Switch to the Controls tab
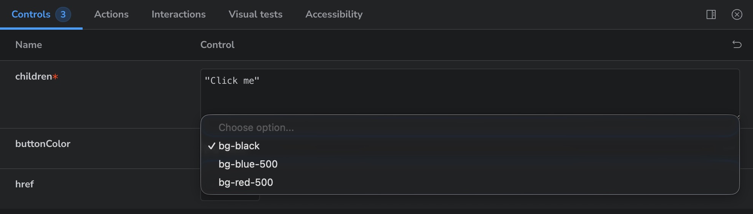The image size is (753, 214). click(31, 14)
